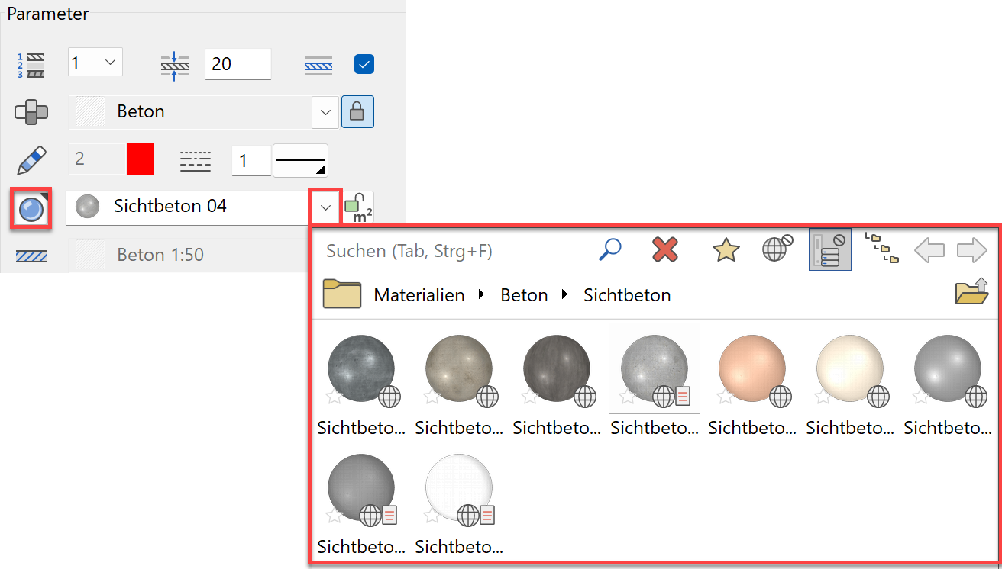Click the red pen color swatch
The width and height of the screenshot is (1002, 569).
141,159
